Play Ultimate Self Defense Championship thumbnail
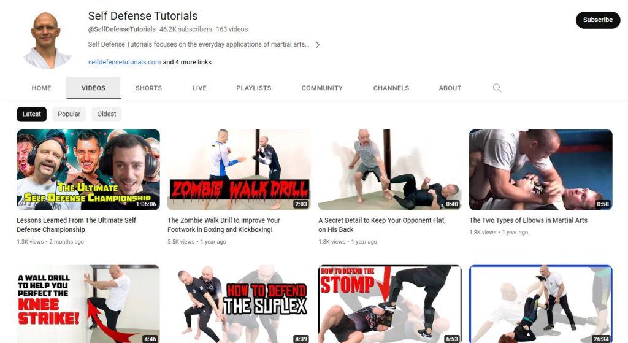Image resolution: width=628 pixels, height=343 pixels. pyautogui.click(x=88, y=170)
